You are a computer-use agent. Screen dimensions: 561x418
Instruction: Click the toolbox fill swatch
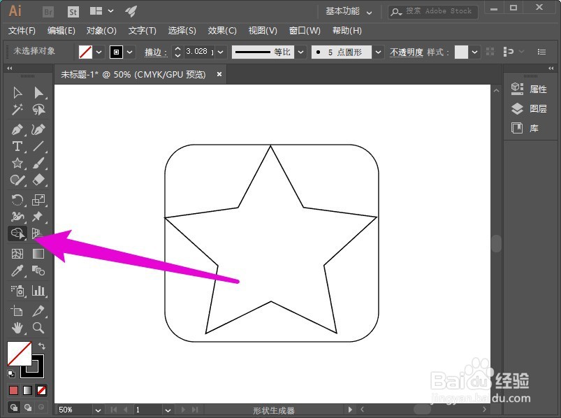point(20,354)
